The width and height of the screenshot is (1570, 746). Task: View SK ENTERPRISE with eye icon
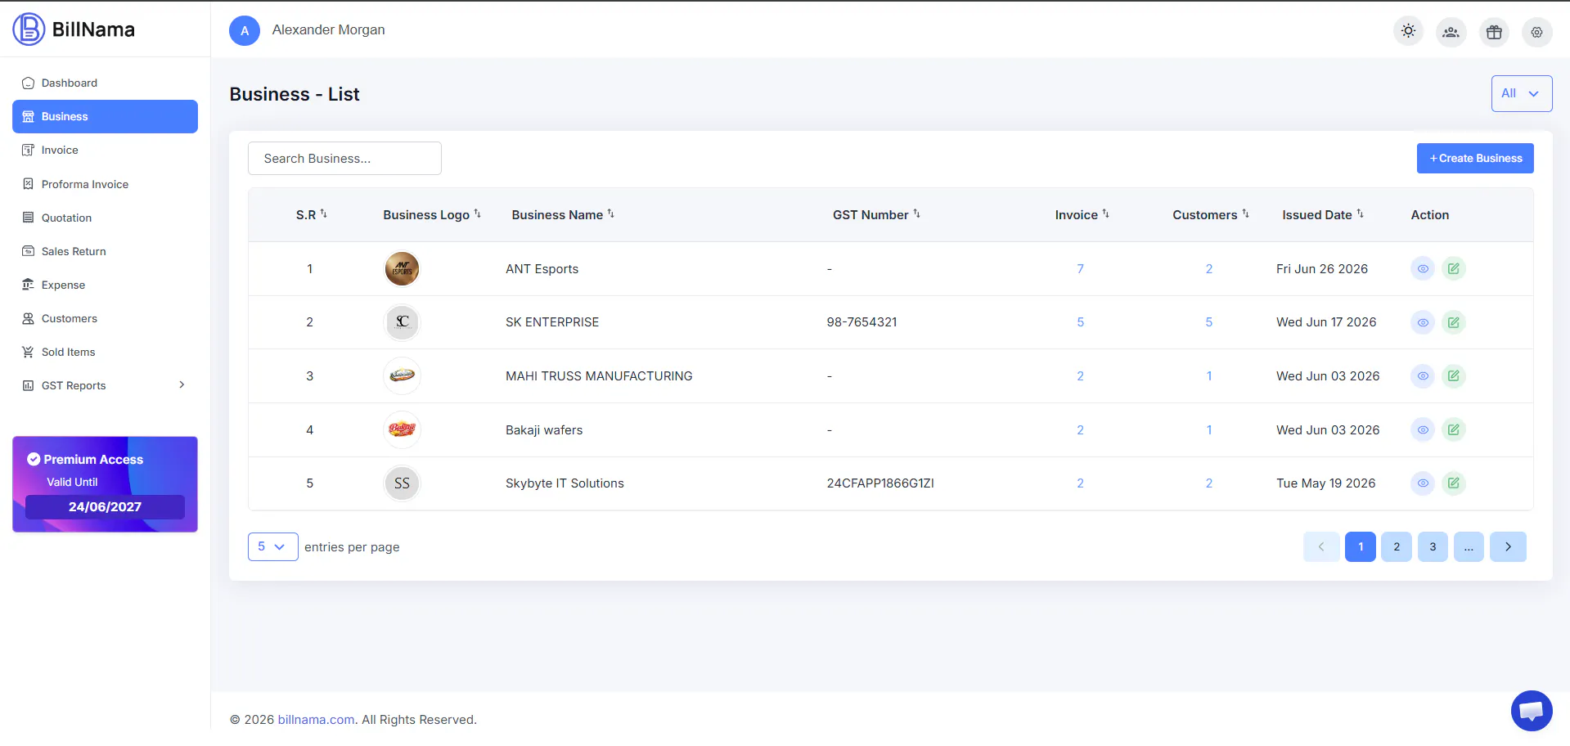(x=1423, y=322)
